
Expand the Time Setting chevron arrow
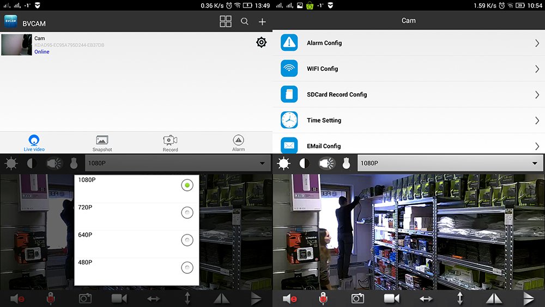(537, 121)
